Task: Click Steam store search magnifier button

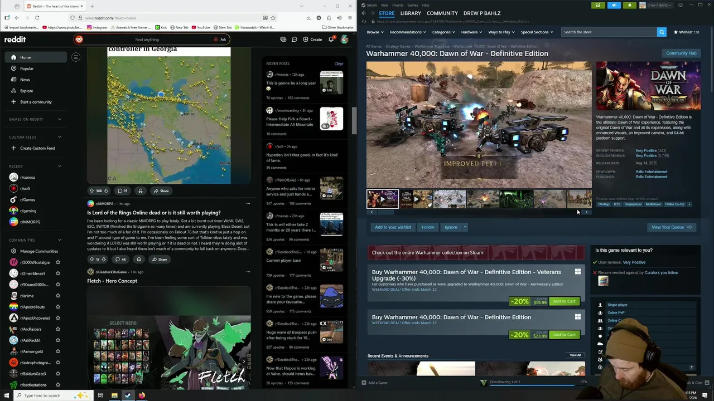Action: (662, 32)
